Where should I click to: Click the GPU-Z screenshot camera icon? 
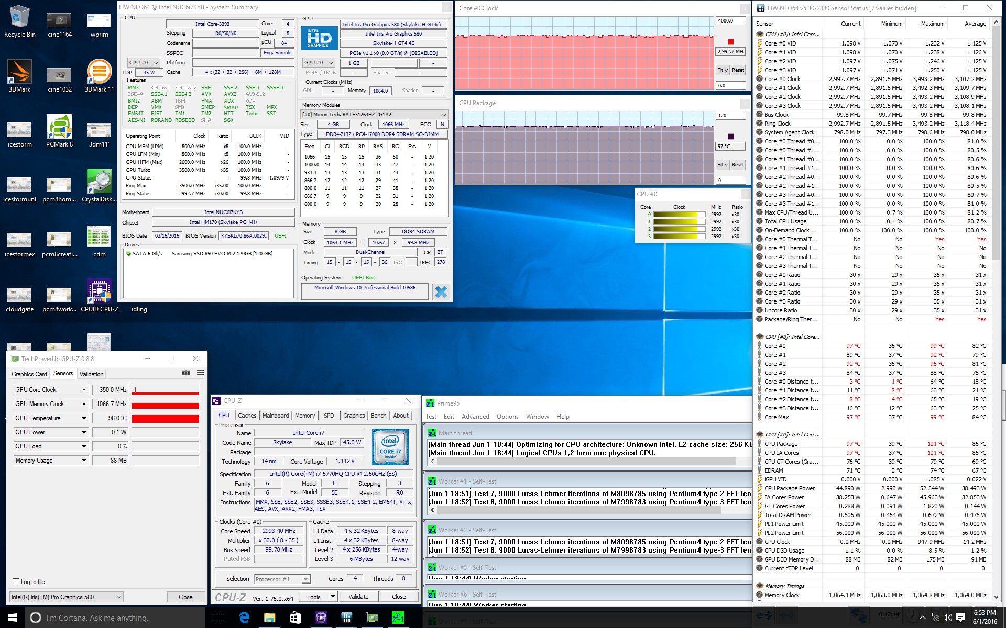pyautogui.click(x=185, y=373)
